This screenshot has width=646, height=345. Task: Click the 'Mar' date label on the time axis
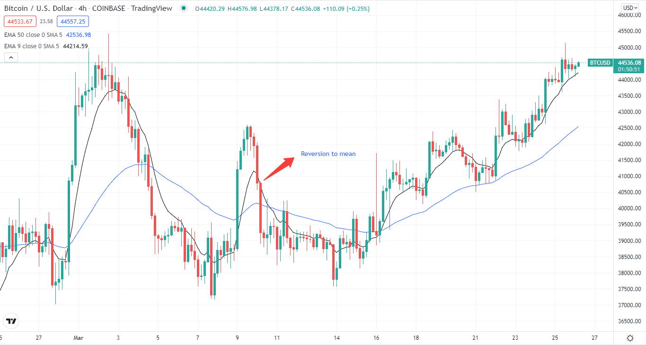[x=78, y=338]
